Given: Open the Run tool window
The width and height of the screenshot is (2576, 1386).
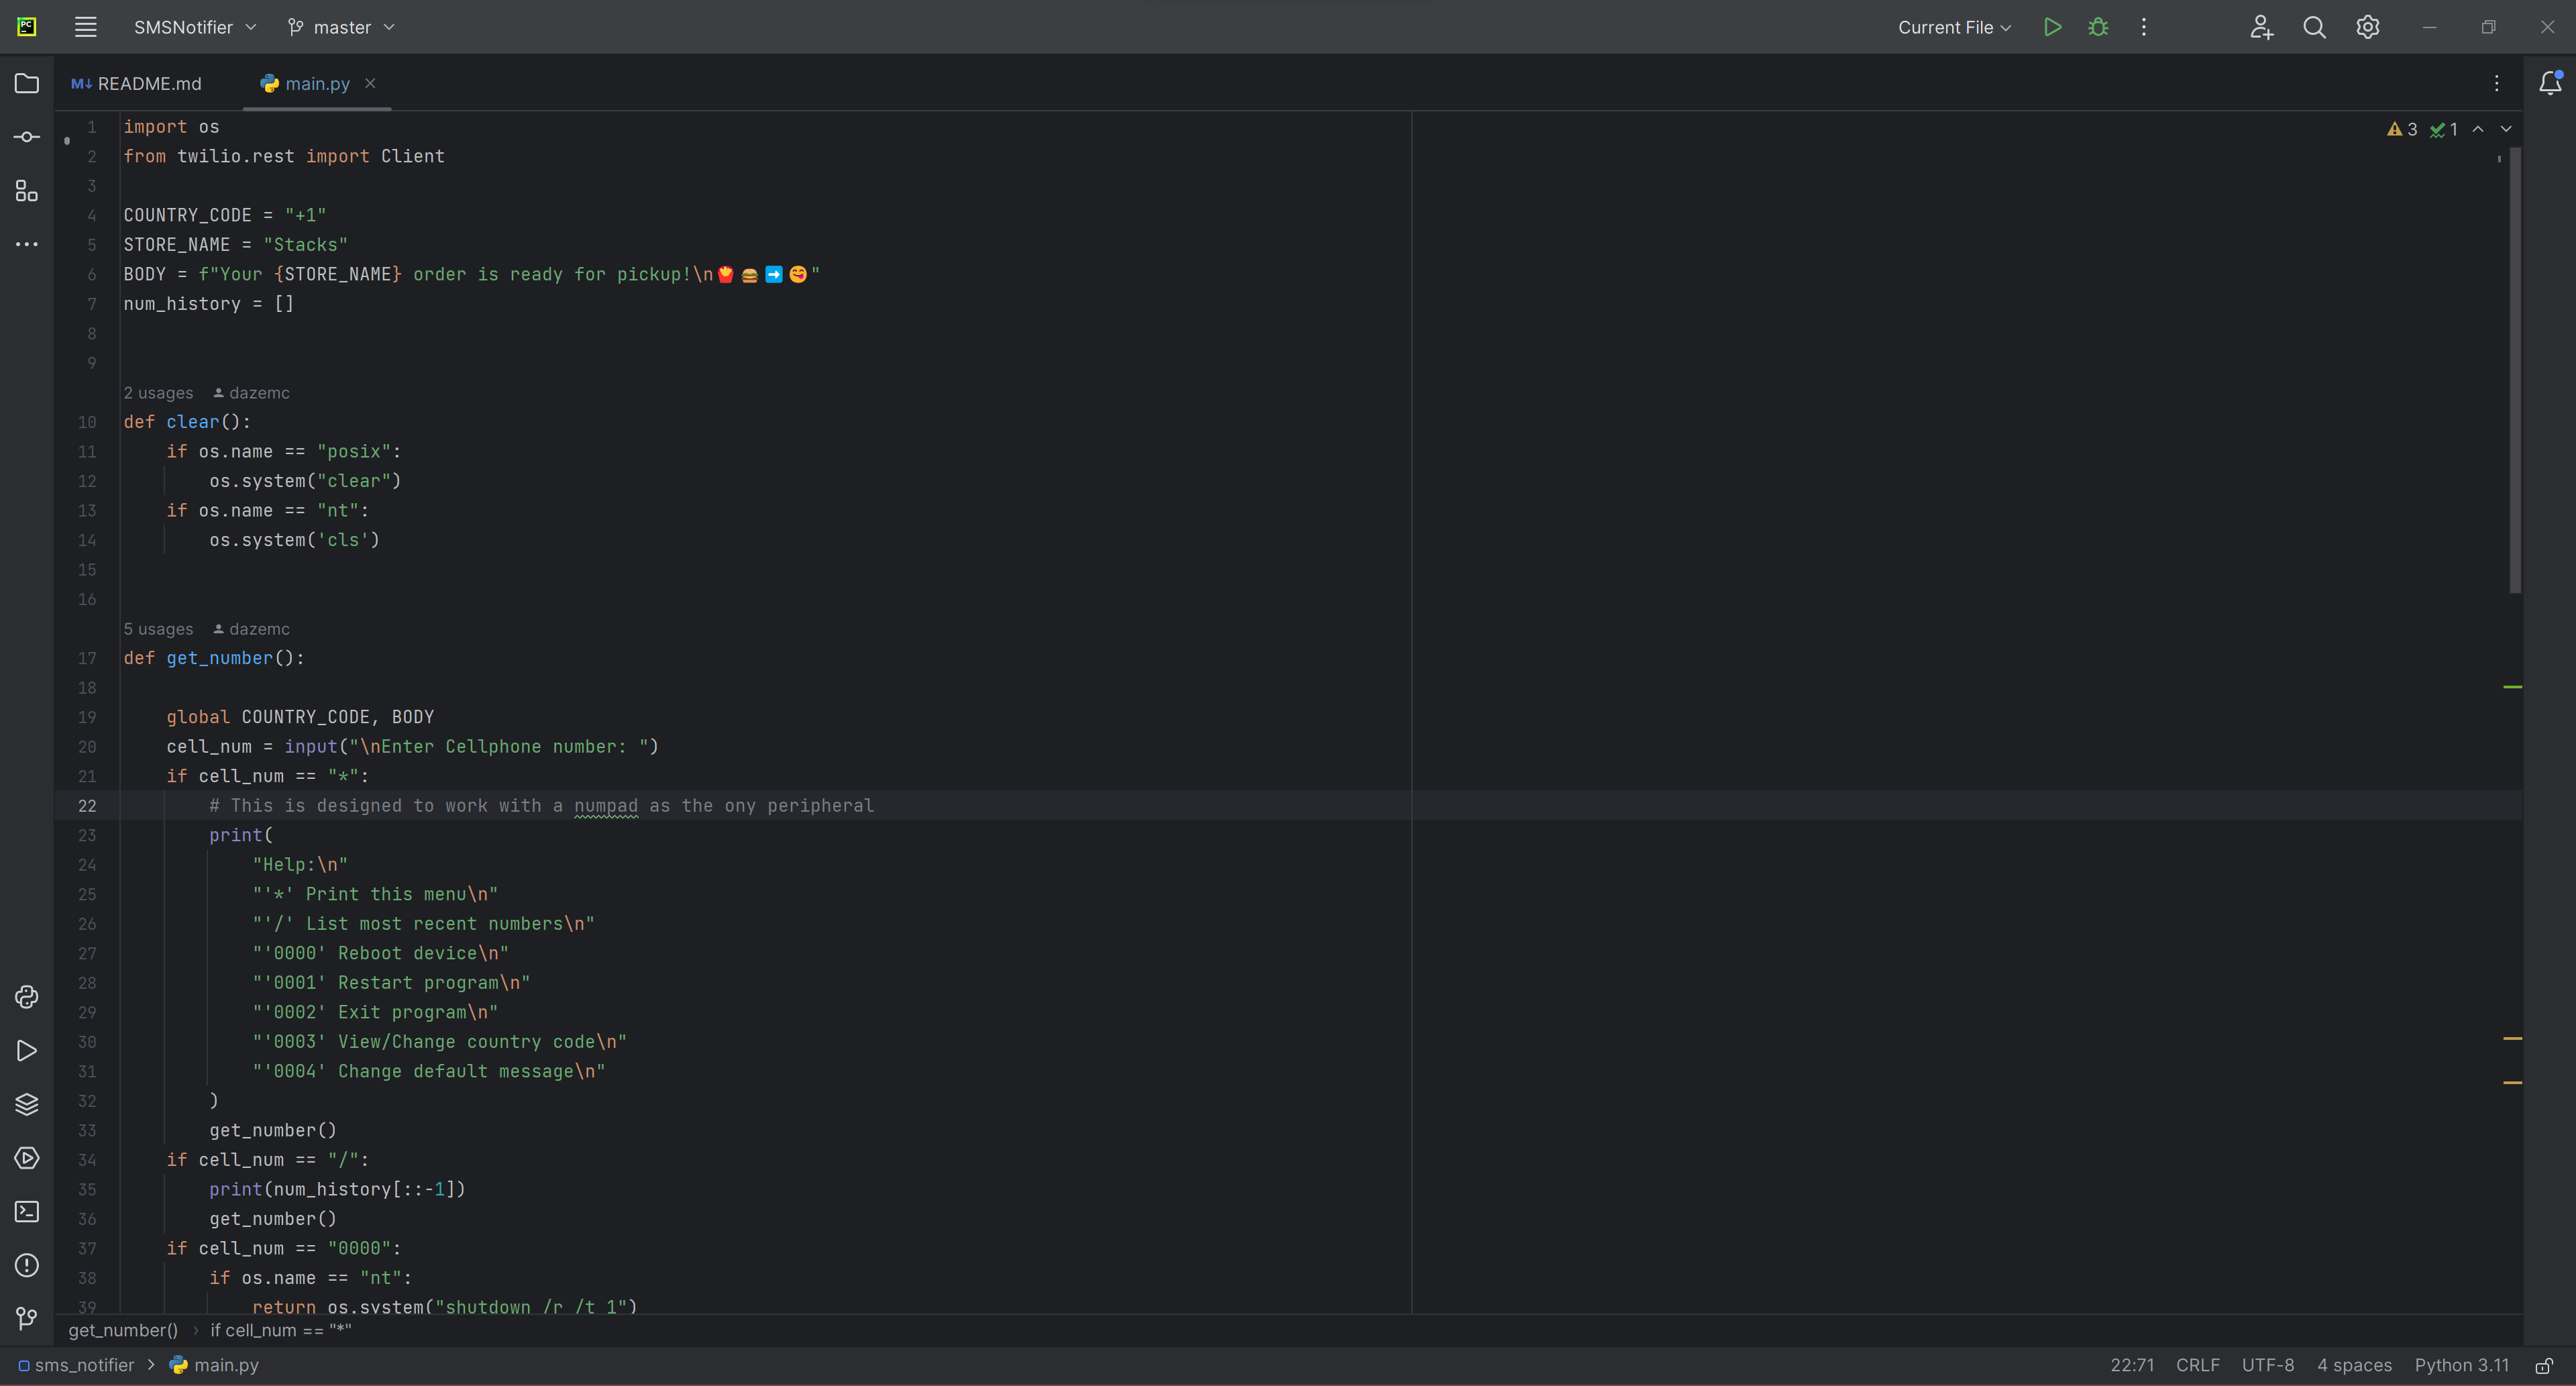Looking at the screenshot, I should point(27,1051).
